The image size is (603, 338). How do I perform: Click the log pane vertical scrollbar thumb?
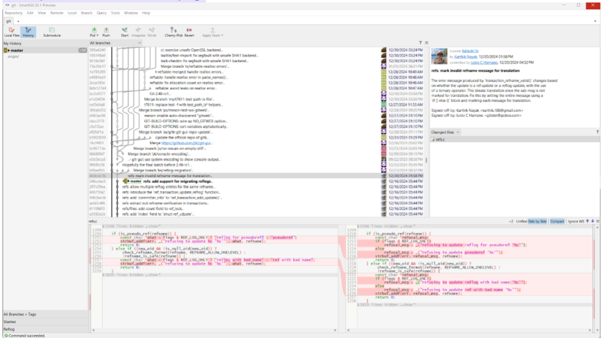click(426, 160)
